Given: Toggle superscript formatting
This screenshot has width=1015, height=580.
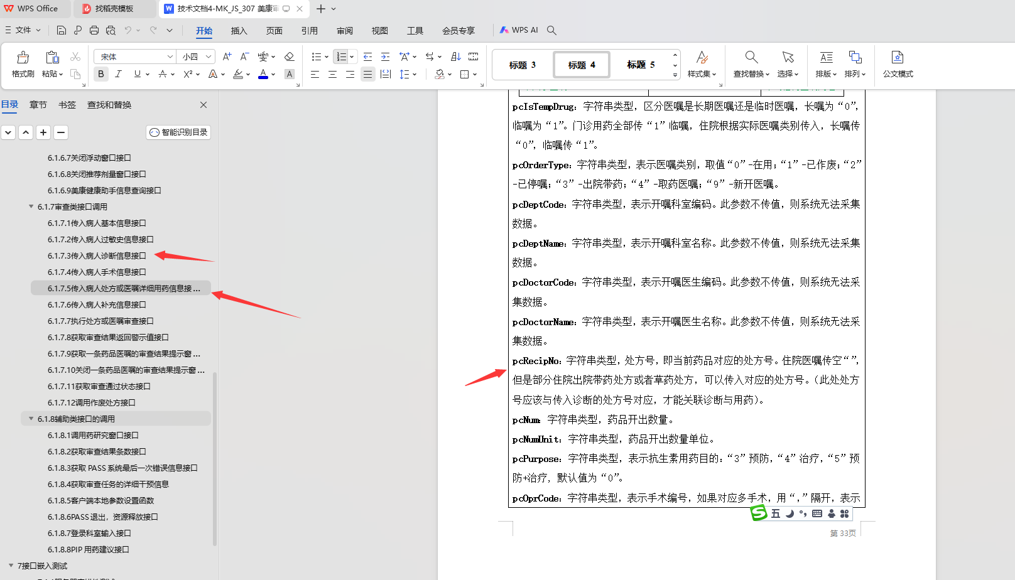Looking at the screenshot, I should tap(188, 74).
